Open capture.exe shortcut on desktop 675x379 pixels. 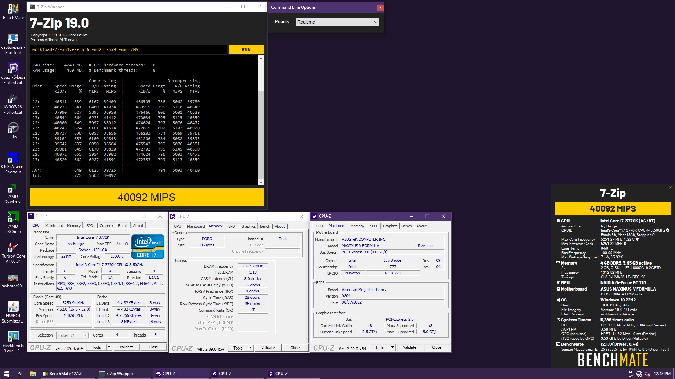click(13, 44)
